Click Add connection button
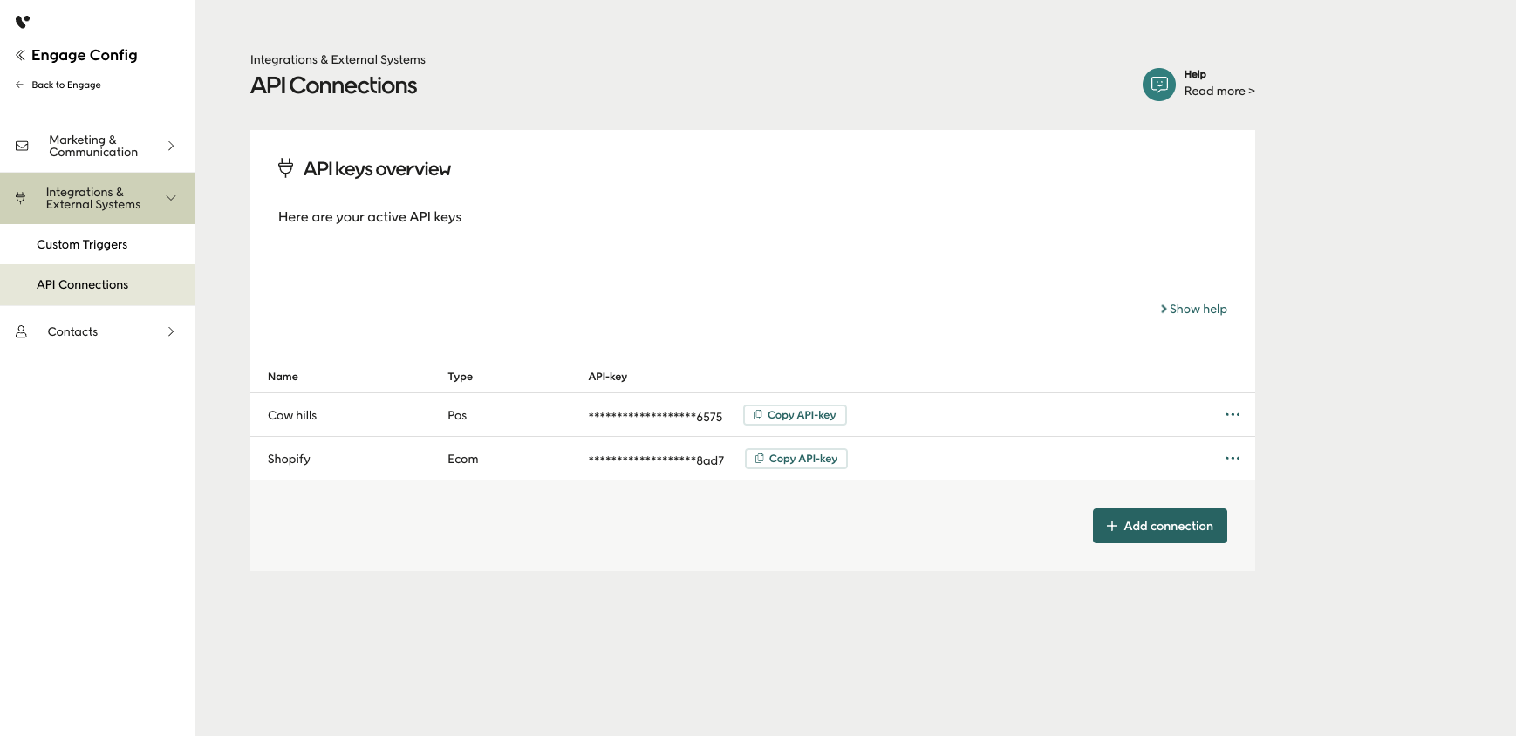 click(1160, 526)
